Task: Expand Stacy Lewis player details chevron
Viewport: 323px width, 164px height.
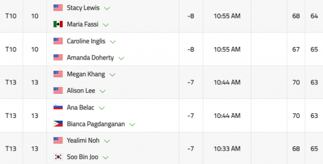Action: [107, 9]
